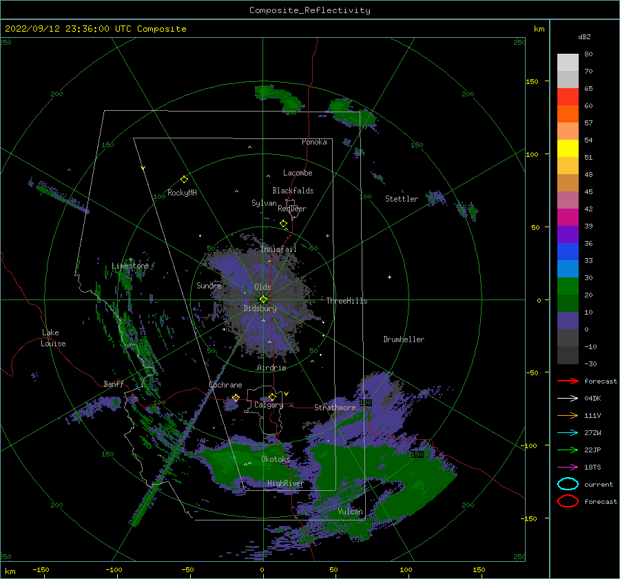
Task: Click the 04DK legend label
Action: pos(592,399)
